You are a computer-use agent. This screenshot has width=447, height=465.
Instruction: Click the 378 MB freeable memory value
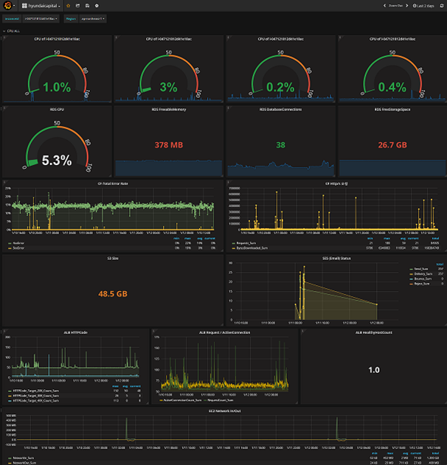coord(169,145)
